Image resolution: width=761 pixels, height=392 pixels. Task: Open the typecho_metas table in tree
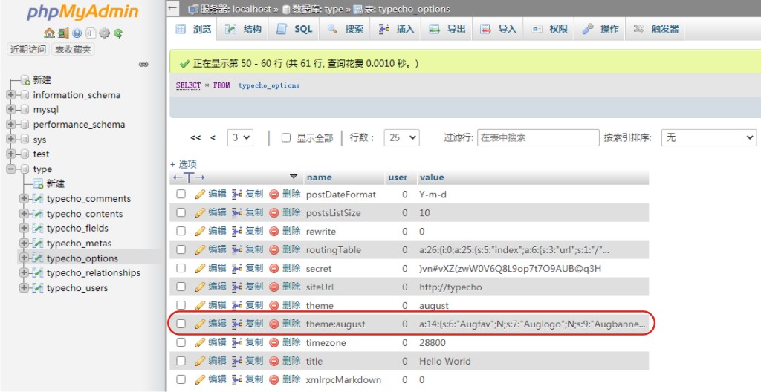(79, 243)
